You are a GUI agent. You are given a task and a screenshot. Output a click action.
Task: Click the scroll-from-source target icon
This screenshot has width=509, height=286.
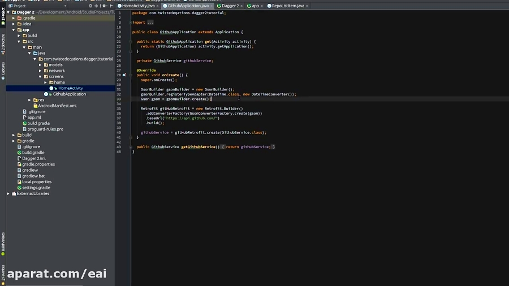[90, 6]
